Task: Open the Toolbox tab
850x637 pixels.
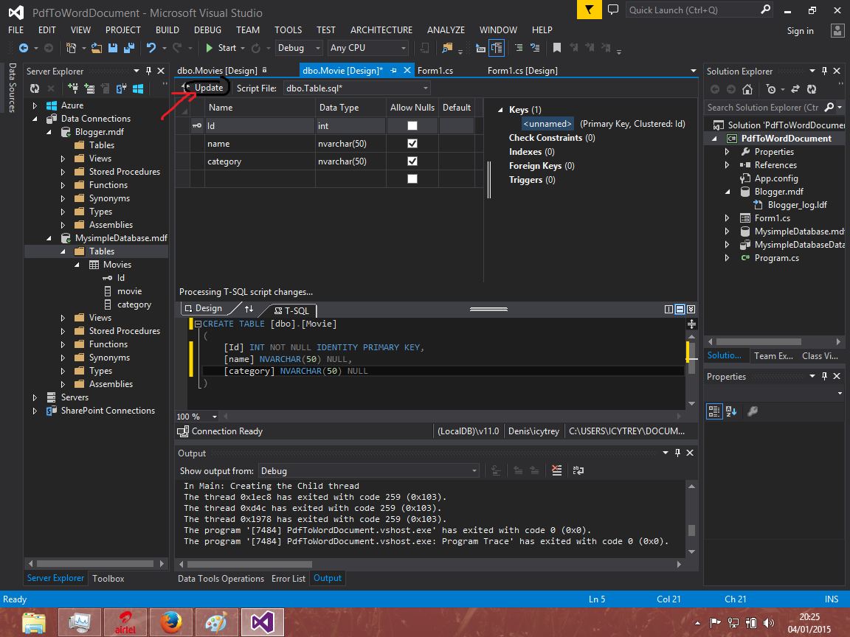Action: [x=108, y=579]
